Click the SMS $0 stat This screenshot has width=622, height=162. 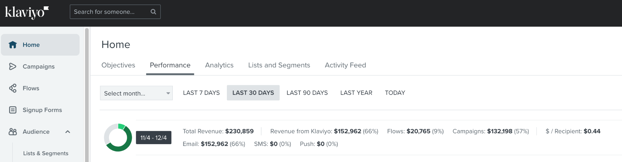tap(272, 144)
